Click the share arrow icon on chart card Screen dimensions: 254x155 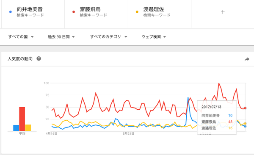[x=247, y=59]
